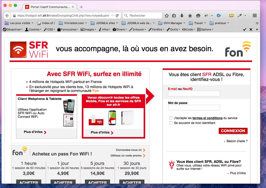Select the eyedropper color picker icon
This screenshot has height=188, width=266.
[240, 16]
